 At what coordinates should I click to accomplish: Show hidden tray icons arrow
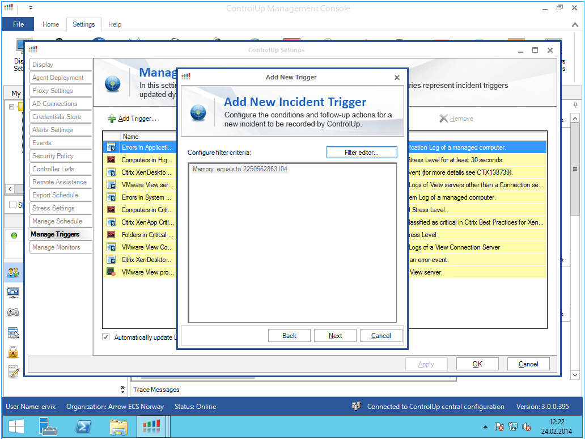pyautogui.click(x=485, y=427)
